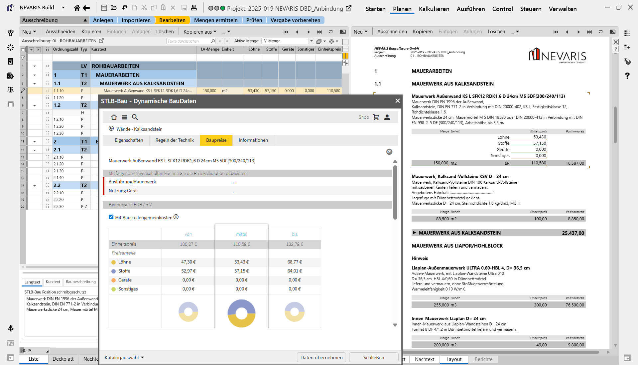Click the round clear icon above price table
The image size is (638, 365).
(x=389, y=152)
